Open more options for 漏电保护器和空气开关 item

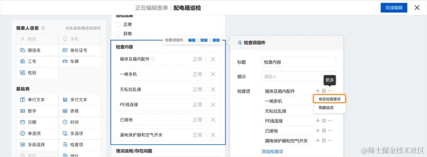click(330, 141)
